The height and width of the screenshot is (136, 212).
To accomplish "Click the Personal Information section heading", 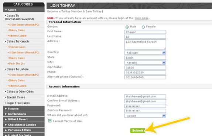I will 65,22.
